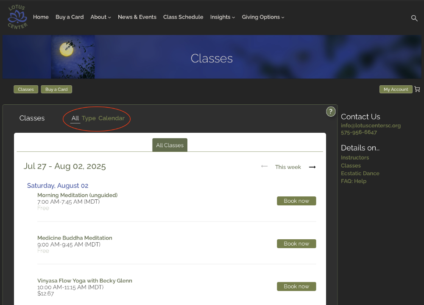
Task: Open the Ecstatic Dance details link
Action: pyautogui.click(x=360, y=173)
